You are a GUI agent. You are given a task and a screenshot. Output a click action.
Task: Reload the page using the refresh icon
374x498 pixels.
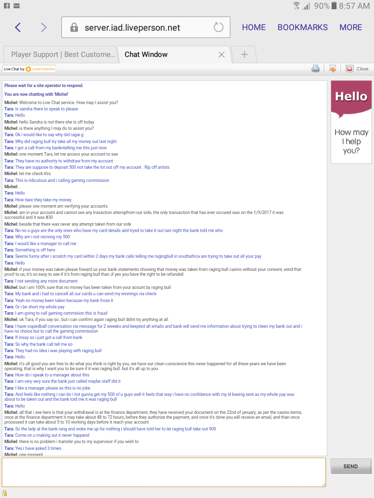click(219, 27)
